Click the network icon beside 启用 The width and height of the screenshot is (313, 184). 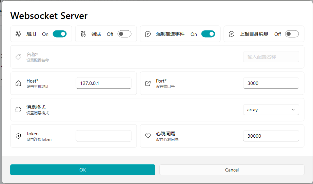18,34
